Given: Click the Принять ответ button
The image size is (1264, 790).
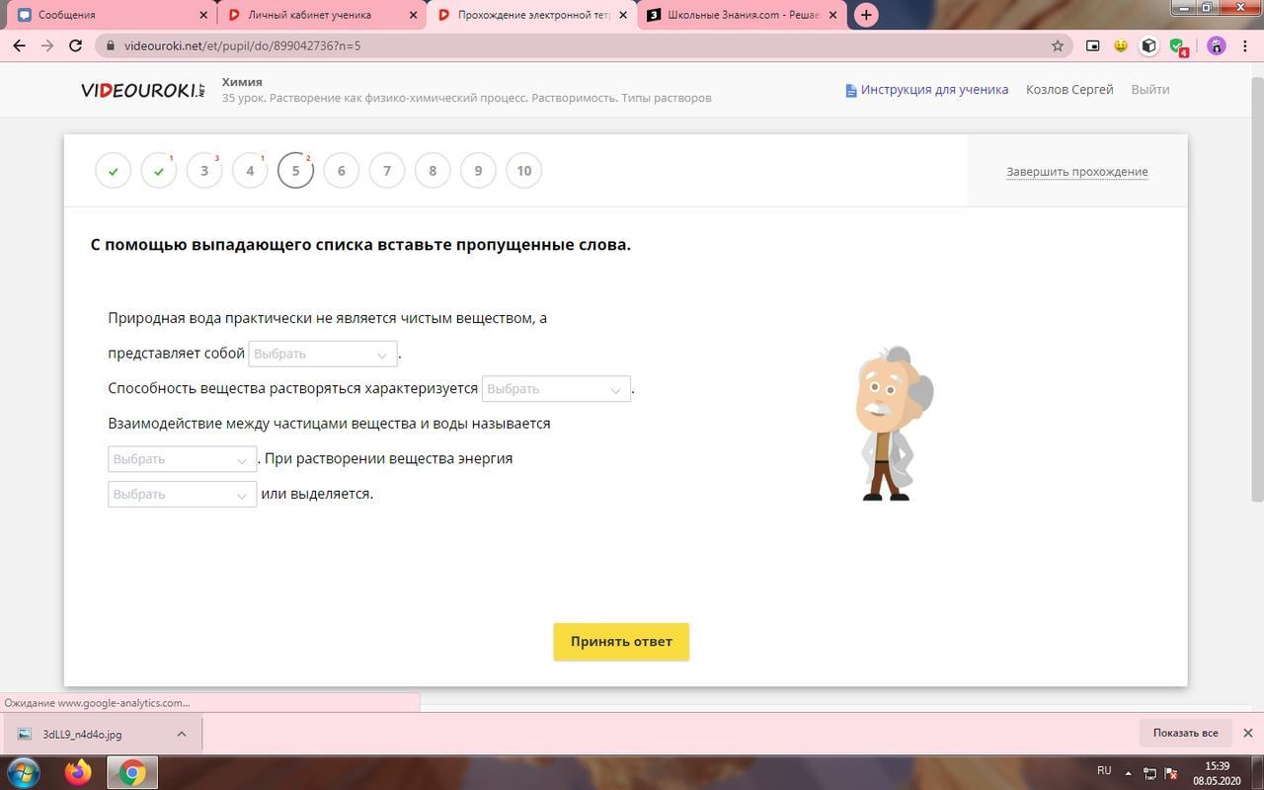Looking at the screenshot, I should [x=621, y=642].
